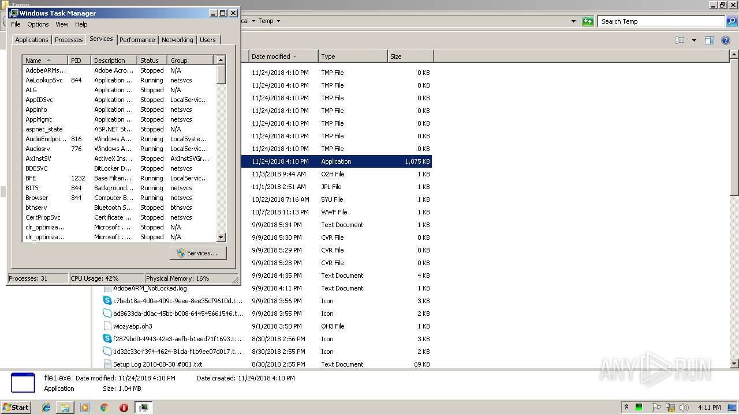Launch Opera browser from taskbar
The image size is (739, 415).
[x=124, y=408]
